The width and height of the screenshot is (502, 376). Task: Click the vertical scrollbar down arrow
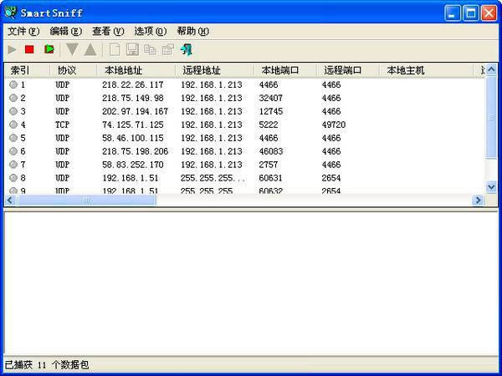(x=491, y=186)
